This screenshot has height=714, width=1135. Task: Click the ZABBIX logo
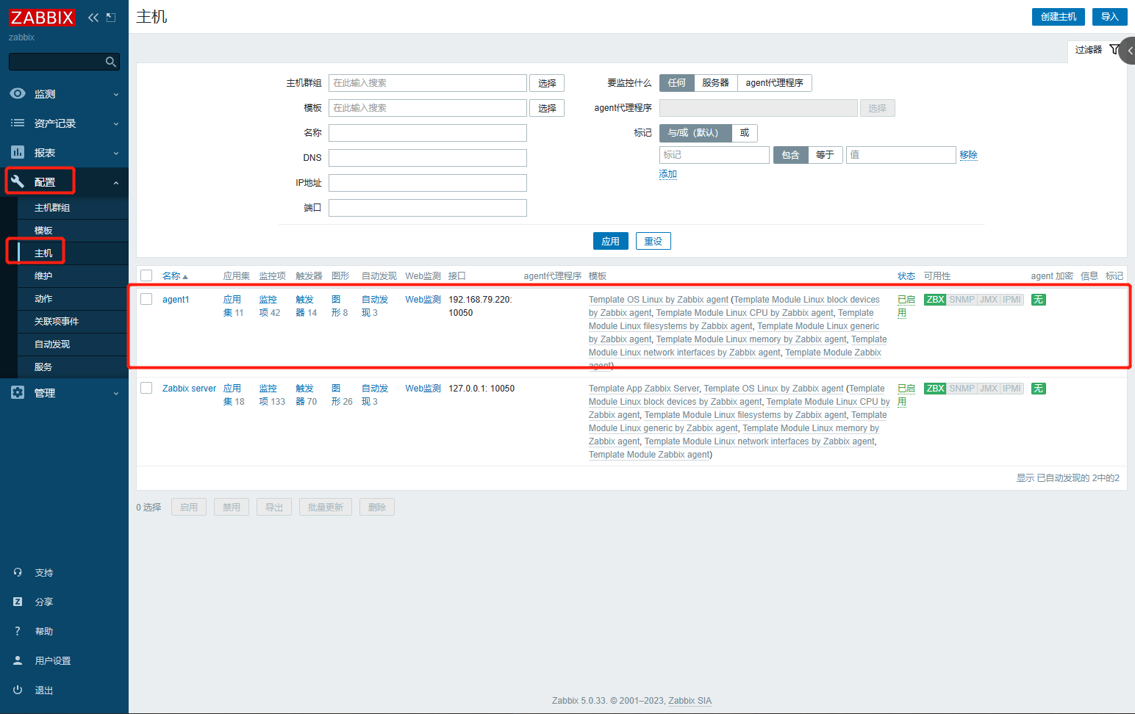pyautogui.click(x=42, y=17)
